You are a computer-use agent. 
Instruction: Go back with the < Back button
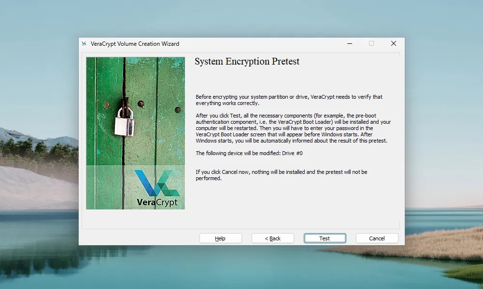272,238
